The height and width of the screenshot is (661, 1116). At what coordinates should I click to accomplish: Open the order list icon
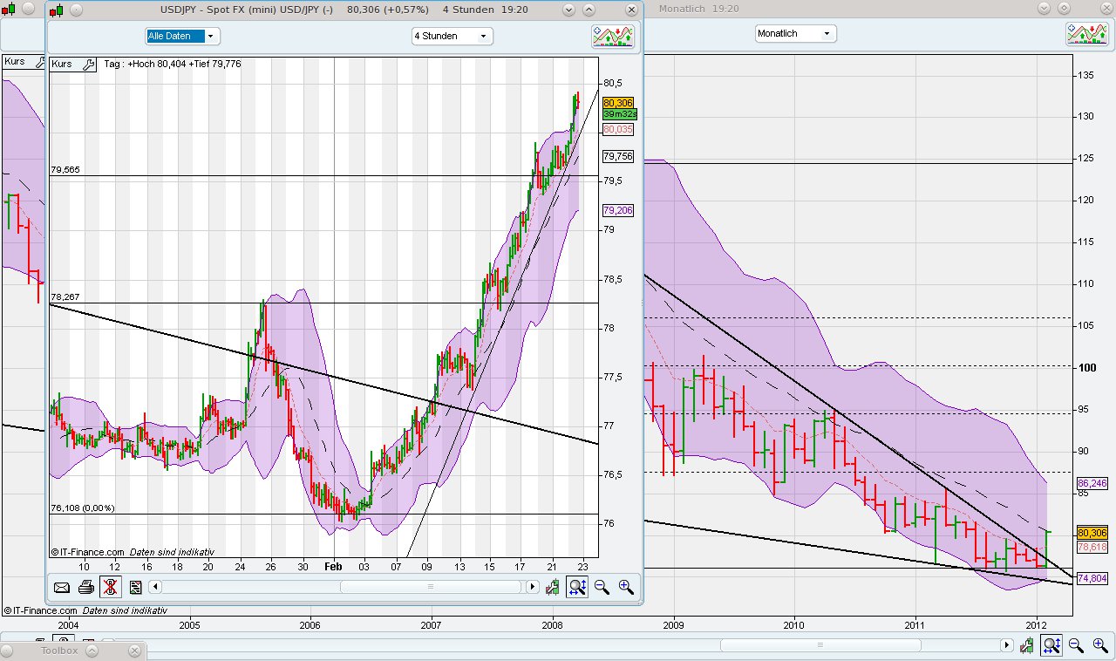(x=135, y=587)
